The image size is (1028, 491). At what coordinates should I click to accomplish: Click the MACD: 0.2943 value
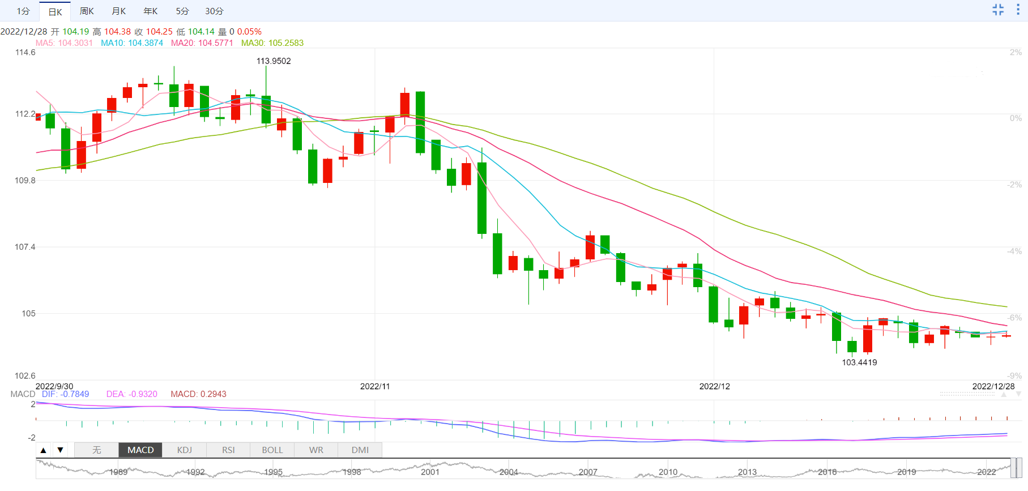pyautogui.click(x=199, y=394)
